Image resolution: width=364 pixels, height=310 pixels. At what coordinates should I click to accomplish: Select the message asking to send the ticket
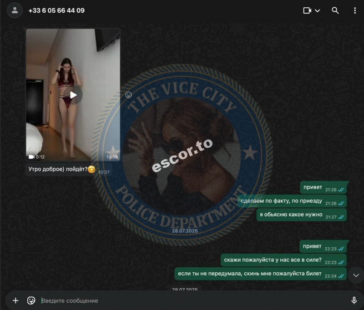[x=261, y=274]
